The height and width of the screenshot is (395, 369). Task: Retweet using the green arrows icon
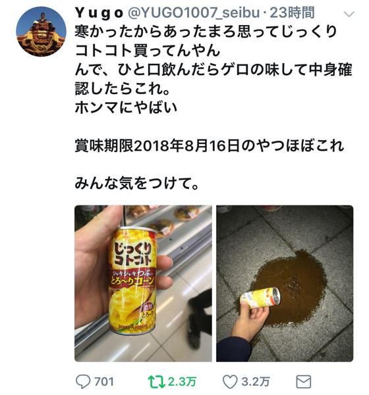coord(156,381)
